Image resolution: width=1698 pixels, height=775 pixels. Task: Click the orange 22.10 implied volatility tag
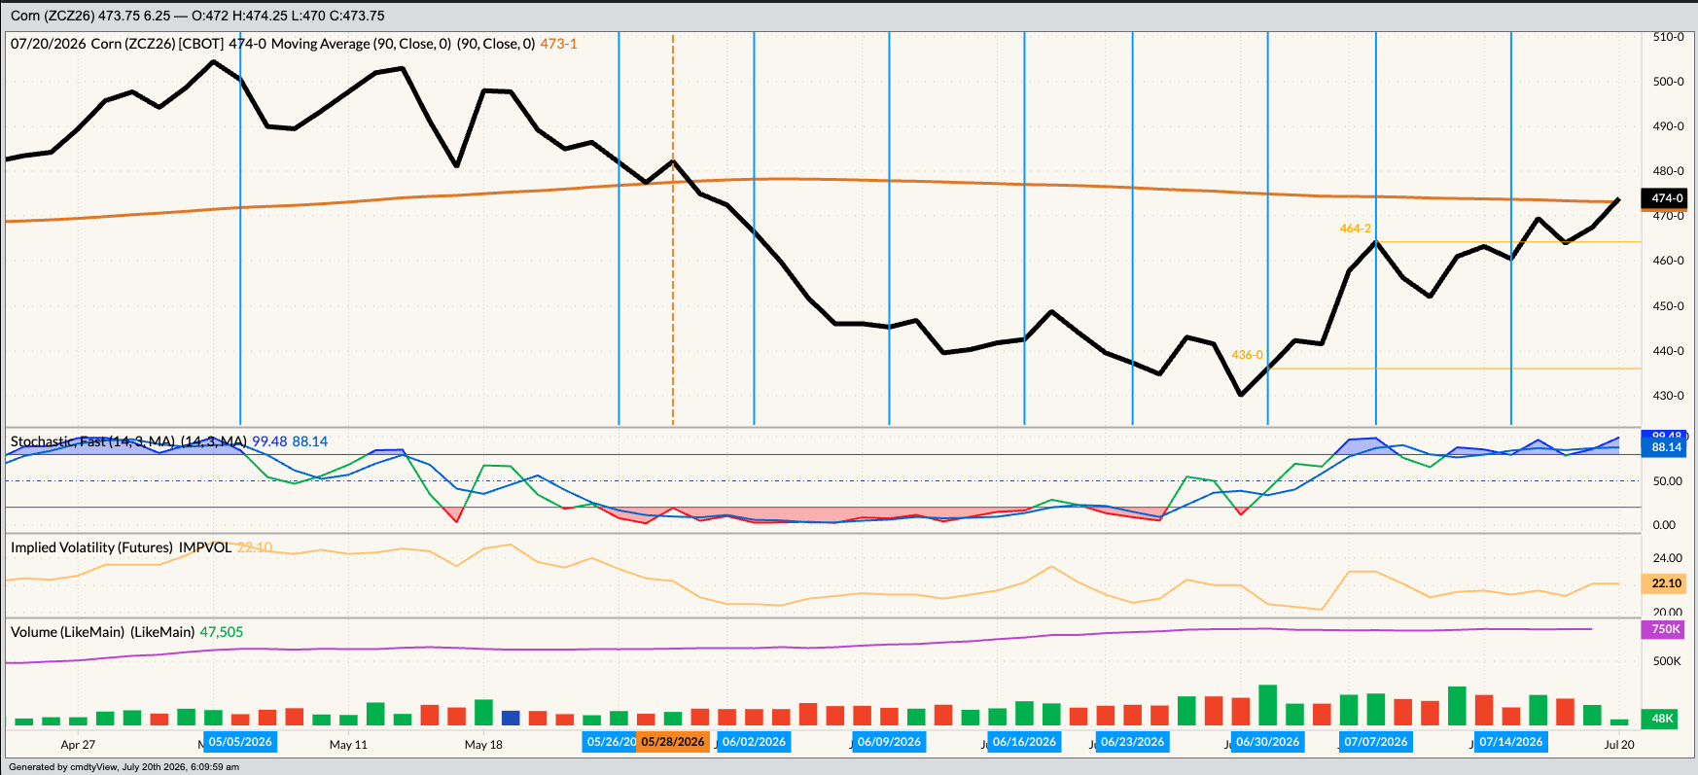click(1666, 583)
